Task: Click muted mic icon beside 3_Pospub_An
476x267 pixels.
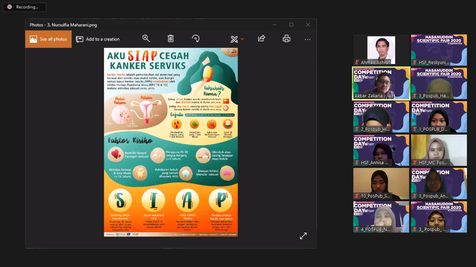Action: pyautogui.click(x=415, y=196)
